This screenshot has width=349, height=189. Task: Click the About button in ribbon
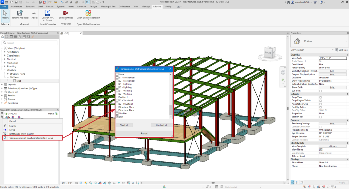tap(34, 18)
